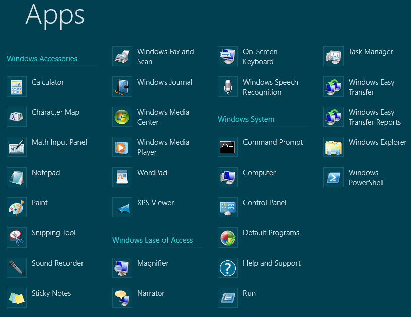Click the "Windows Explorer" text
This screenshot has width=411, height=317.
click(378, 142)
